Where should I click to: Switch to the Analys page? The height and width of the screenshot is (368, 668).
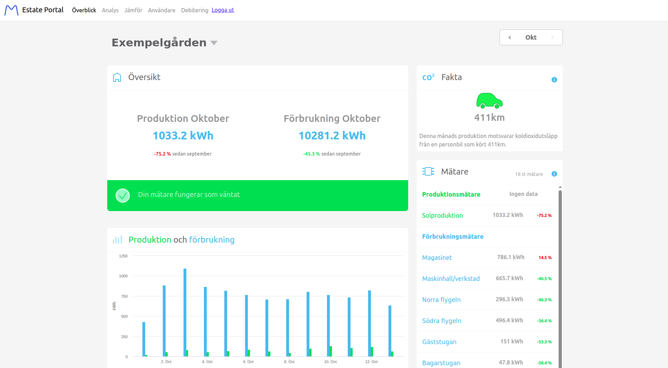(110, 10)
